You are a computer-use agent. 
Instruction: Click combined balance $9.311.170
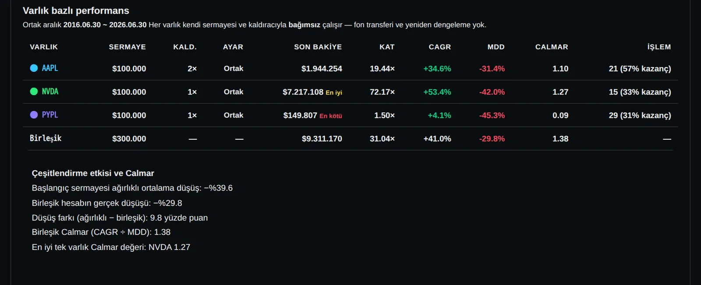(322, 139)
